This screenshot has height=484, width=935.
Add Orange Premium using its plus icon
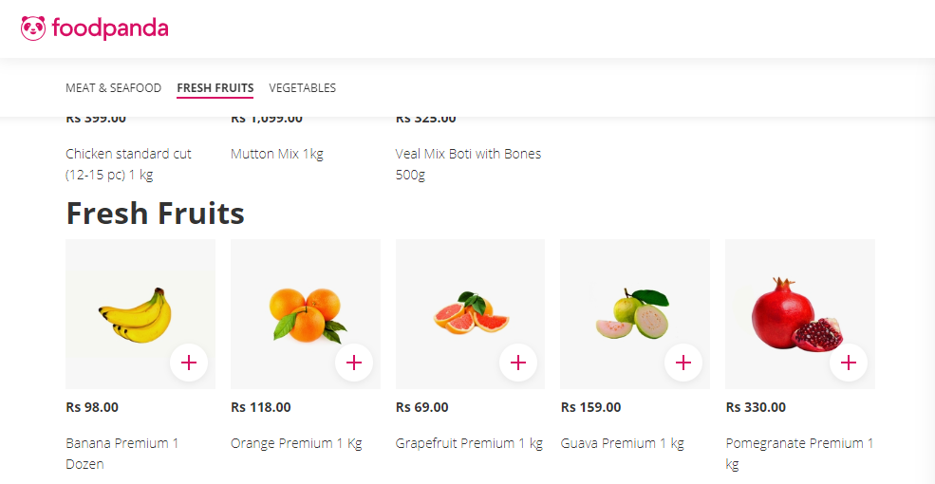354,363
